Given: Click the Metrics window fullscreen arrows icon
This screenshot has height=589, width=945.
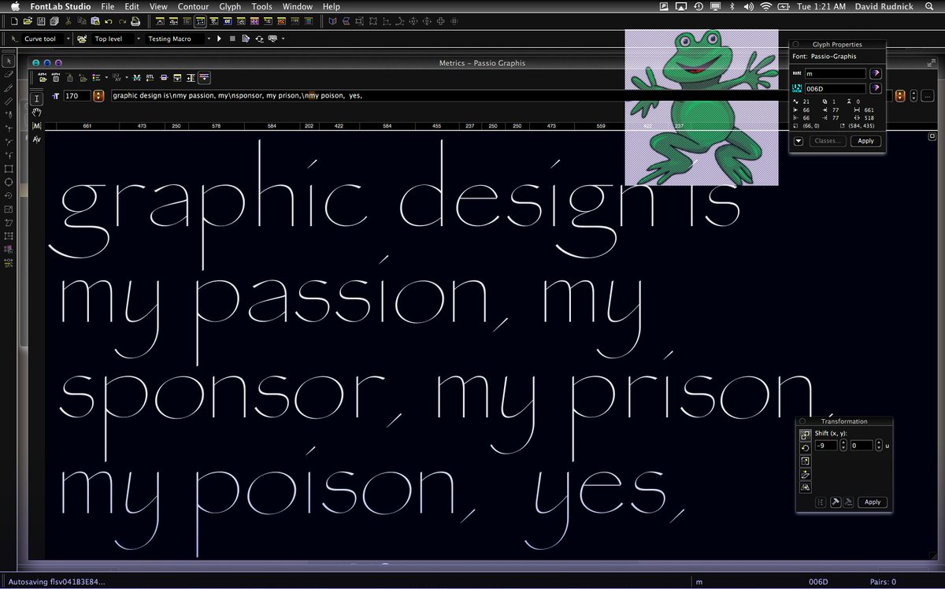Looking at the screenshot, I should (931, 63).
